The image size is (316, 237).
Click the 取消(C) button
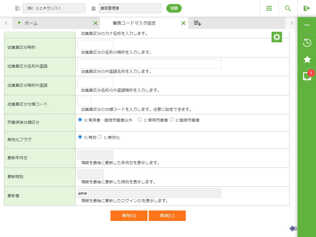(x=167, y=216)
